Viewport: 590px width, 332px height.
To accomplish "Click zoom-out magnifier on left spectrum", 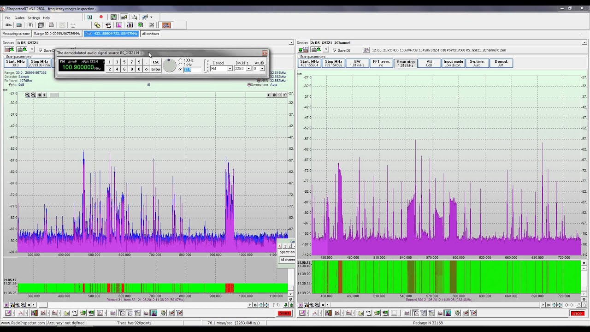I will [x=33, y=95].
